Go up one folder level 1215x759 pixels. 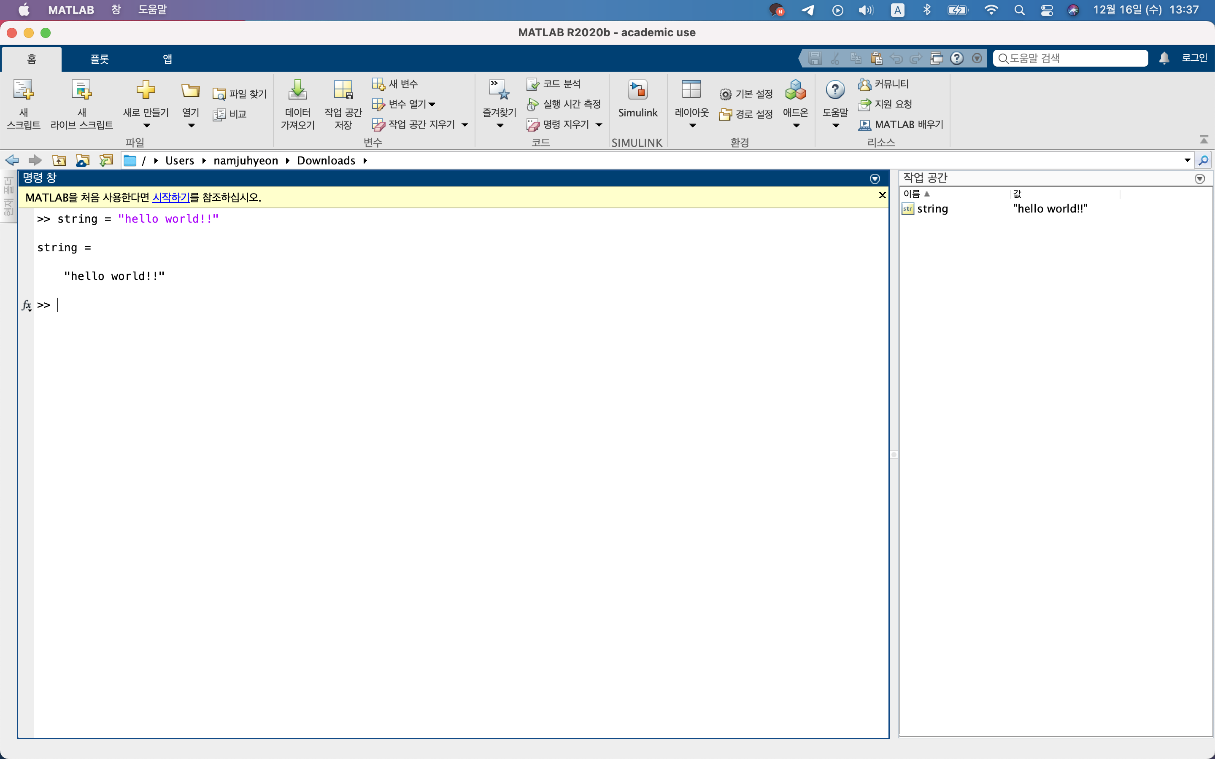click(x=59, y=161)
